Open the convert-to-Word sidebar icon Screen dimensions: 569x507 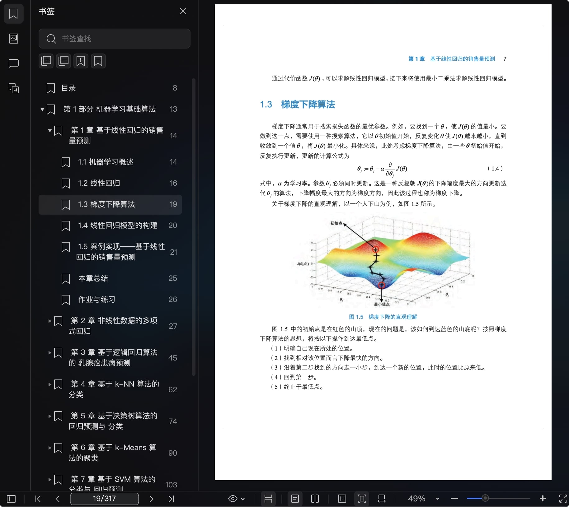click(x=13, y=88)
